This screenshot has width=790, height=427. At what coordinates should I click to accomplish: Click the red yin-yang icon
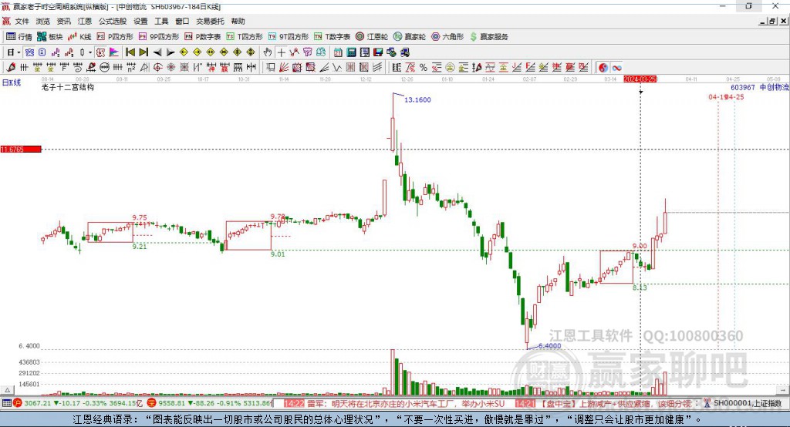tap(603, 68)
